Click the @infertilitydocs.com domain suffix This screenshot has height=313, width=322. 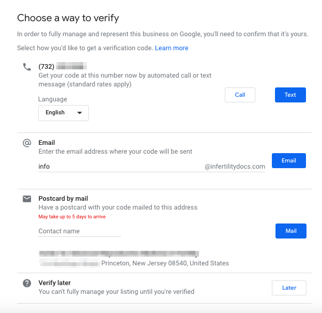235,167
